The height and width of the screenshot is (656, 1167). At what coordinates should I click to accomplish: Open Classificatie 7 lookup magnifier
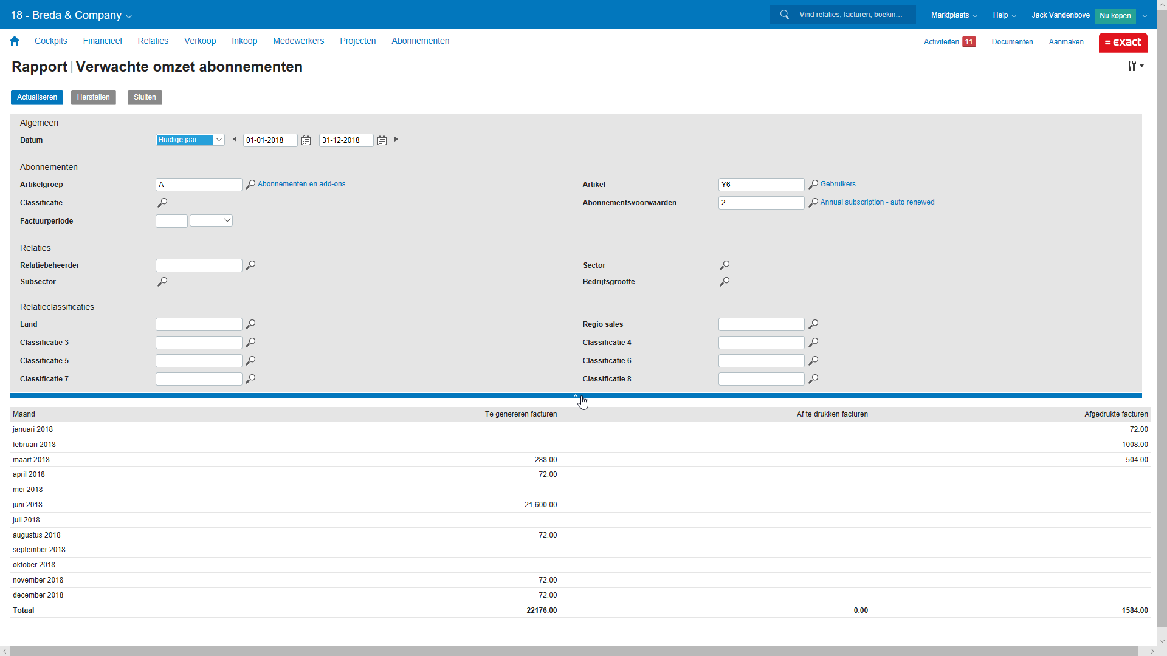coord(250,379)
